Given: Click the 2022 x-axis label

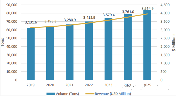Looking at the screenshot, I should [x=89, y=85].
